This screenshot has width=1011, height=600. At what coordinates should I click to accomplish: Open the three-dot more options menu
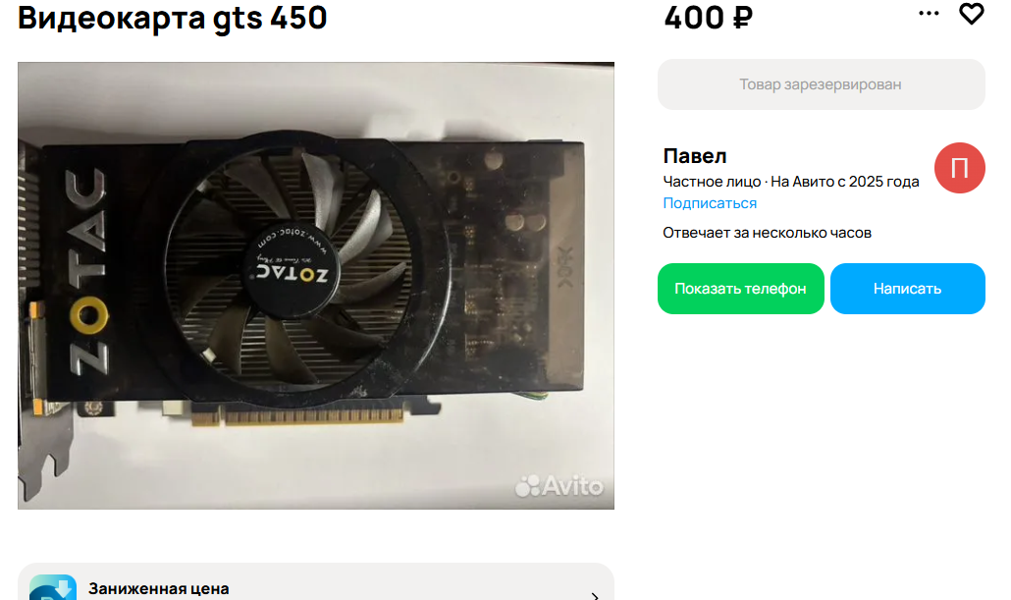[x=929, y=13]
